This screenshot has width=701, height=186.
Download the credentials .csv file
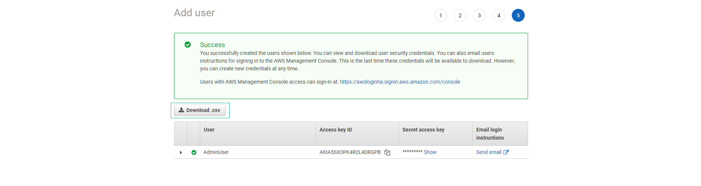click(x=200, y=110)
